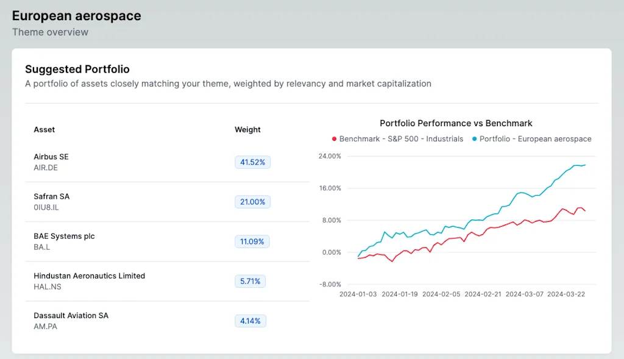Viewport: 624px width, 359px height.
Task: Click the 41.52% weight badge
Action: (252, 162)
